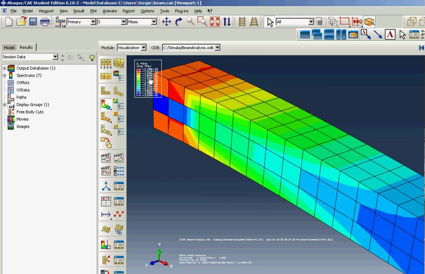This screenshot has height=274, width=425.
Task: Switch to the Model tab
Action: click(x=9, y=47)
